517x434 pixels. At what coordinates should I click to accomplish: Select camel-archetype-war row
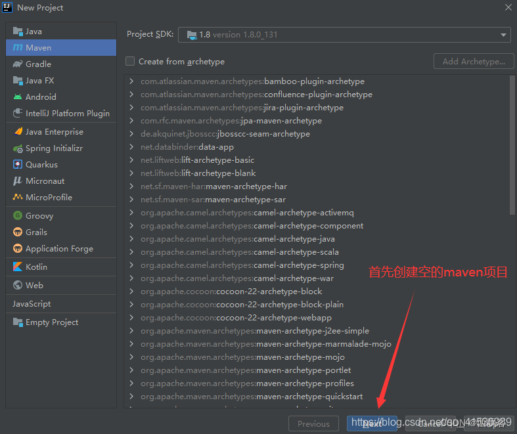(317, 278)
